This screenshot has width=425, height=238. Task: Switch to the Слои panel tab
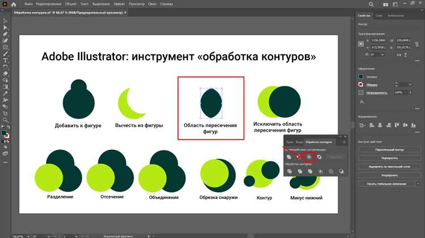[379, 16]
